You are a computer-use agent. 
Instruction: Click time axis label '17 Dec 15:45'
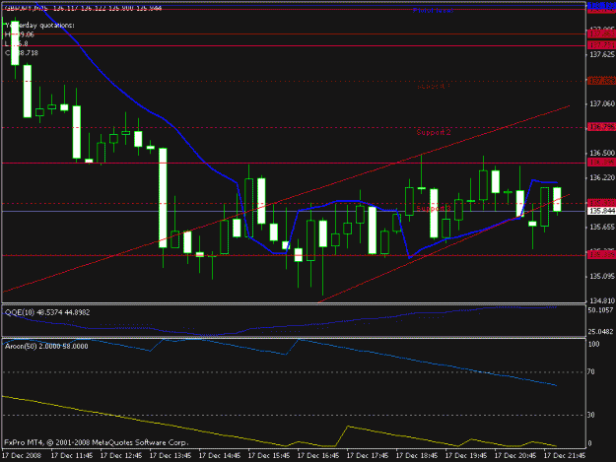click(269, 455)
